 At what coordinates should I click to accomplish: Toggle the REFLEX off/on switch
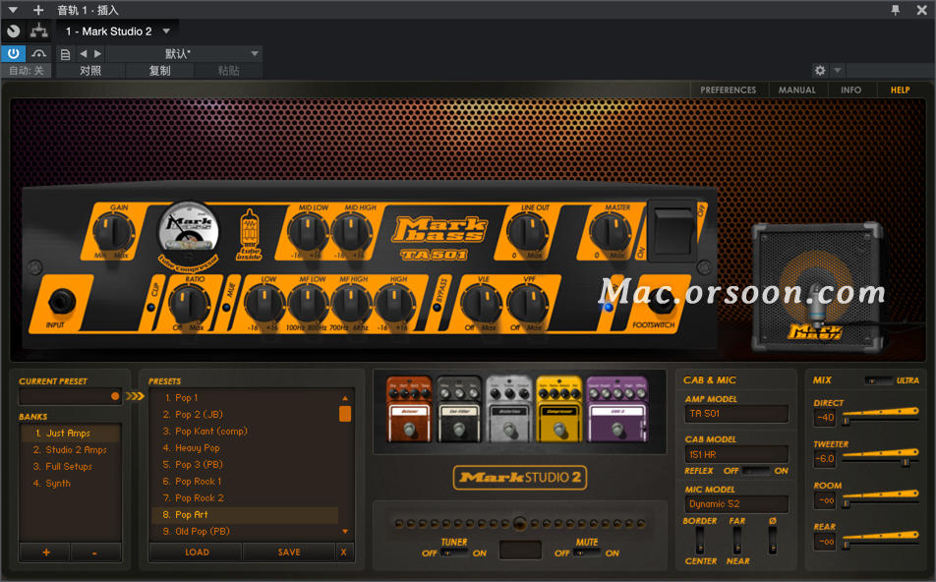(756, 471)
